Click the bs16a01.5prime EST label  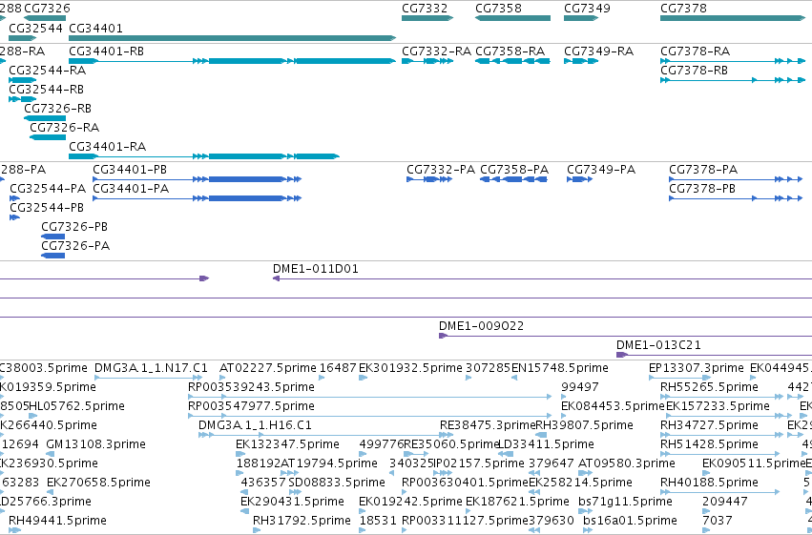click(x=630, y=521)
